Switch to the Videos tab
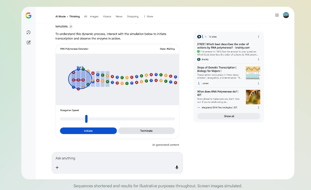Image resolution: width=311 pixels, height=190 pixels. pos(107,16)
